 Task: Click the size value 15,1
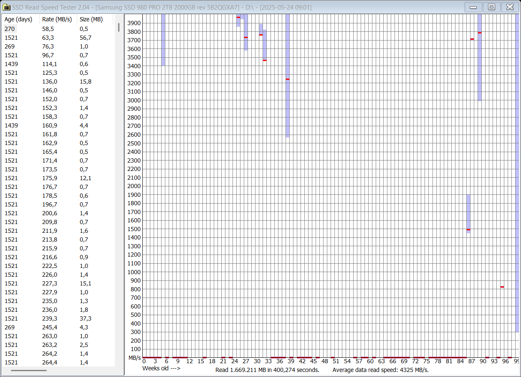pyautogui.click(x=86, y=283)
